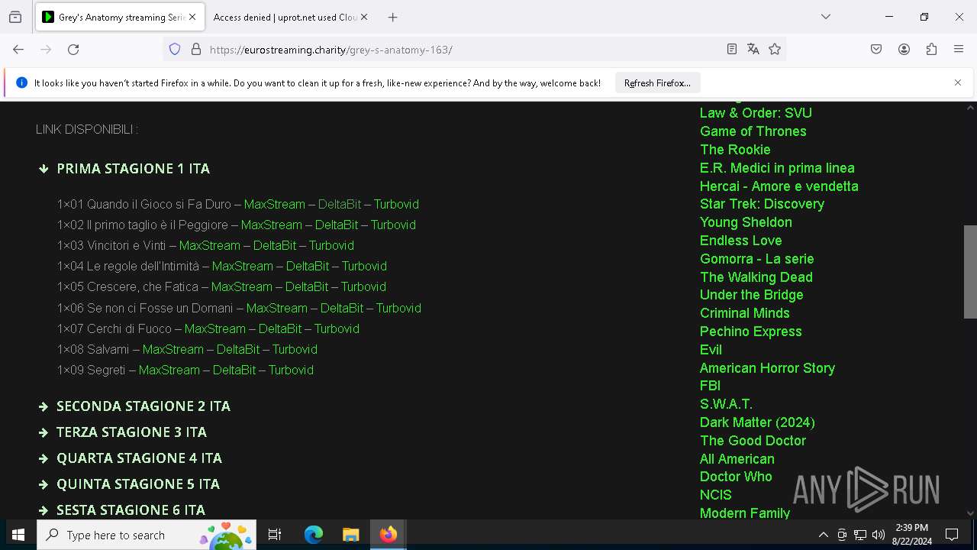Open tracking protection shield icon
Viewport: 977px width, 550px height.
175,49
